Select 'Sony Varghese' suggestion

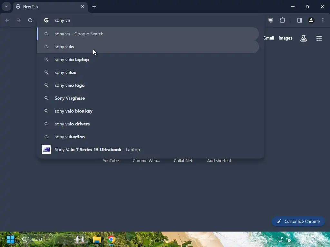[148, 98]
